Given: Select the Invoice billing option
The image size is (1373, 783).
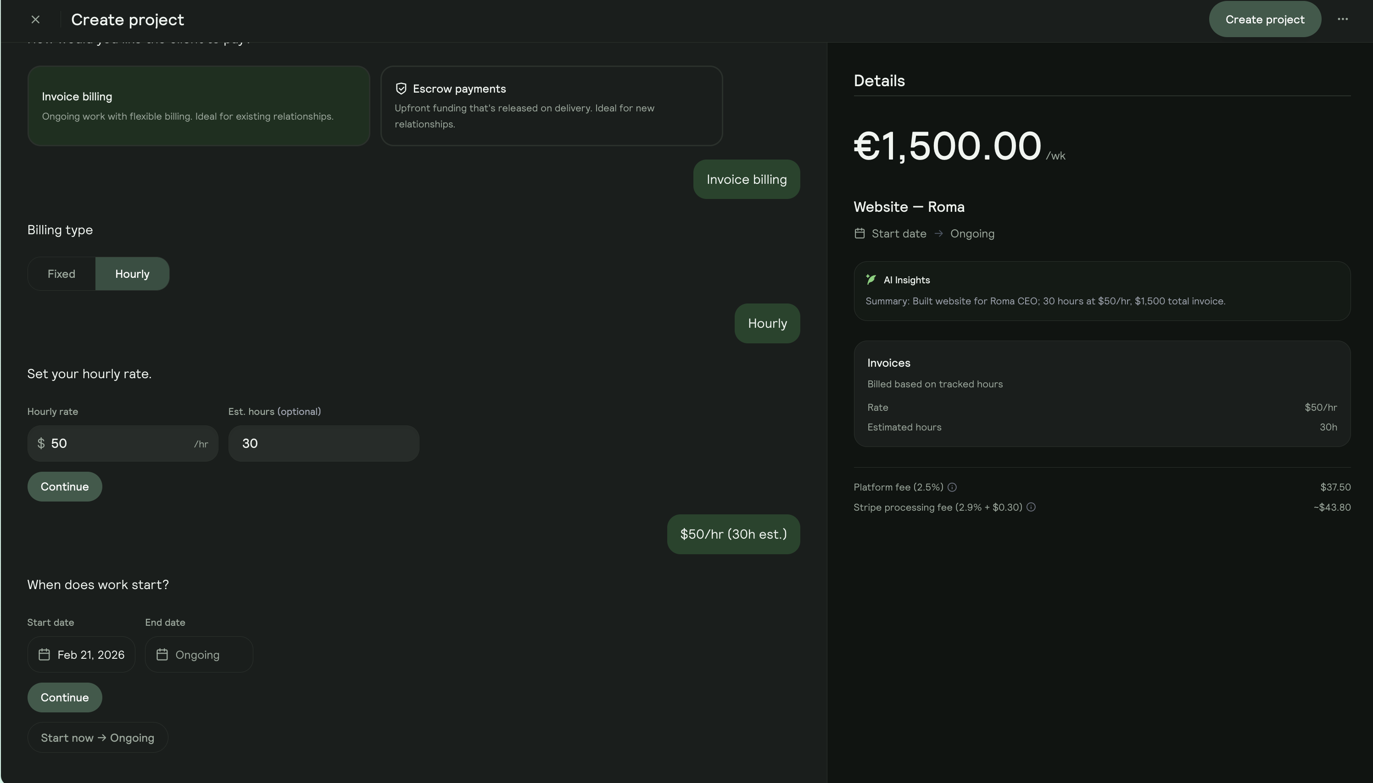Looking at the screenshot, I should 198,106.
